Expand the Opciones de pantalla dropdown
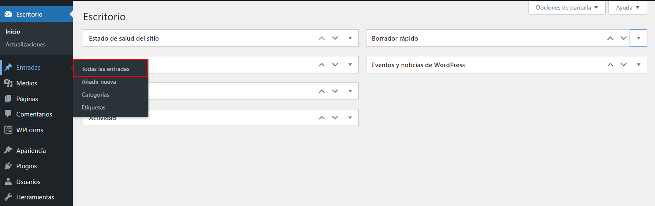 (566, 7)
